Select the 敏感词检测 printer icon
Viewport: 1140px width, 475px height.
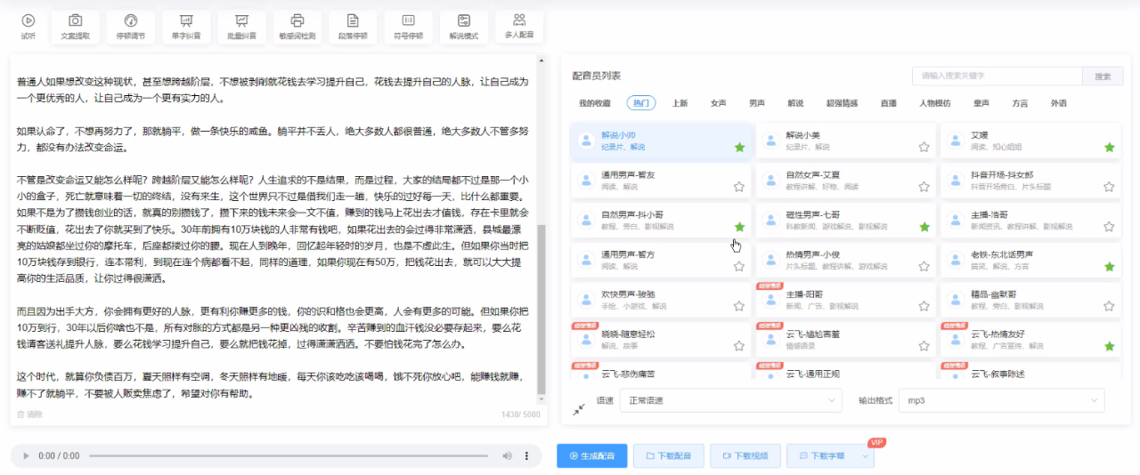click(297, 21)
